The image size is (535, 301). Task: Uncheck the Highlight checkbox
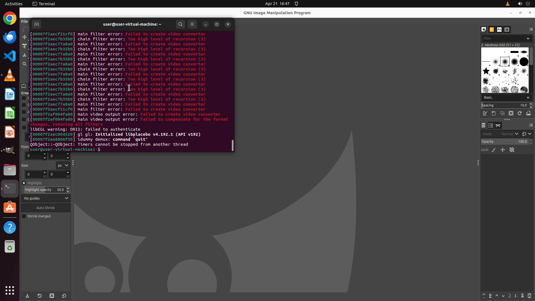24,183
